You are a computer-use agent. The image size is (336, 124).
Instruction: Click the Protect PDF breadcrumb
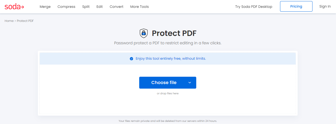pos(25,21)
